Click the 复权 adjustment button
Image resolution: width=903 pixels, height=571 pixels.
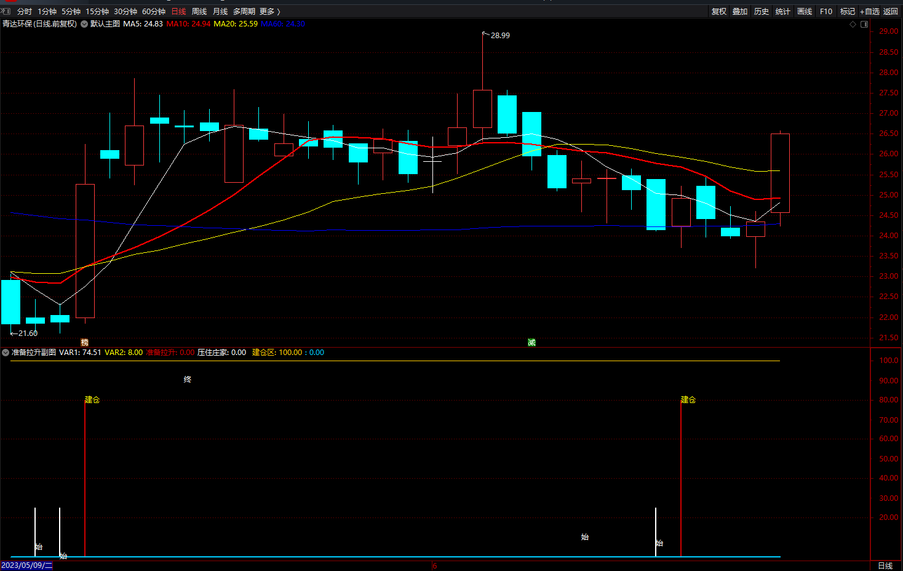click(x=719, y=11)
